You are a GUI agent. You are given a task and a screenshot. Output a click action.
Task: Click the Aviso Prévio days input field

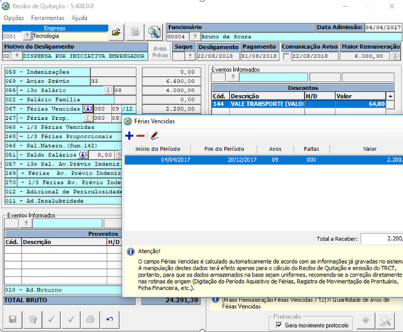(x=113, y=81)
